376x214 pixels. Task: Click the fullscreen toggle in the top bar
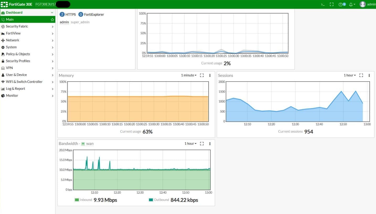click(x=331, y=4)
